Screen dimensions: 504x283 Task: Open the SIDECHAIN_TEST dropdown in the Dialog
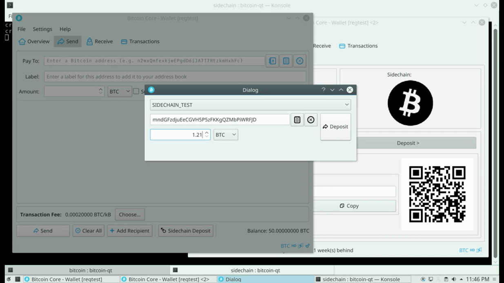(250, 105)
